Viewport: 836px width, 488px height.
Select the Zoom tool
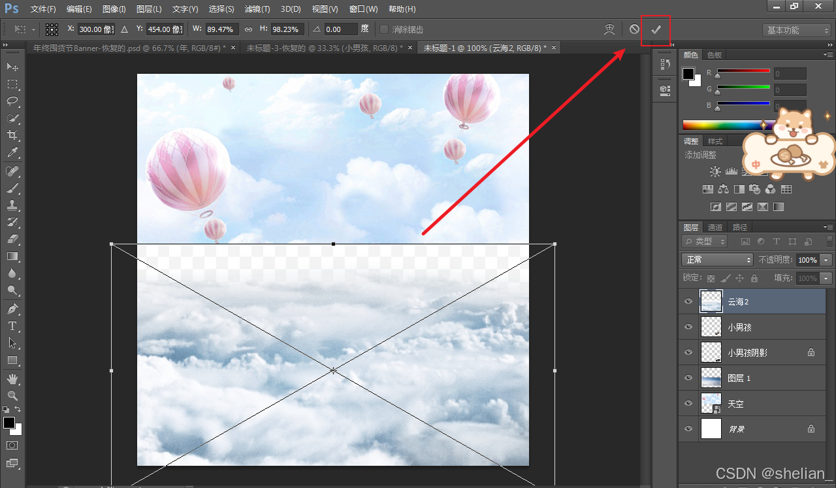tap(12, 396)
